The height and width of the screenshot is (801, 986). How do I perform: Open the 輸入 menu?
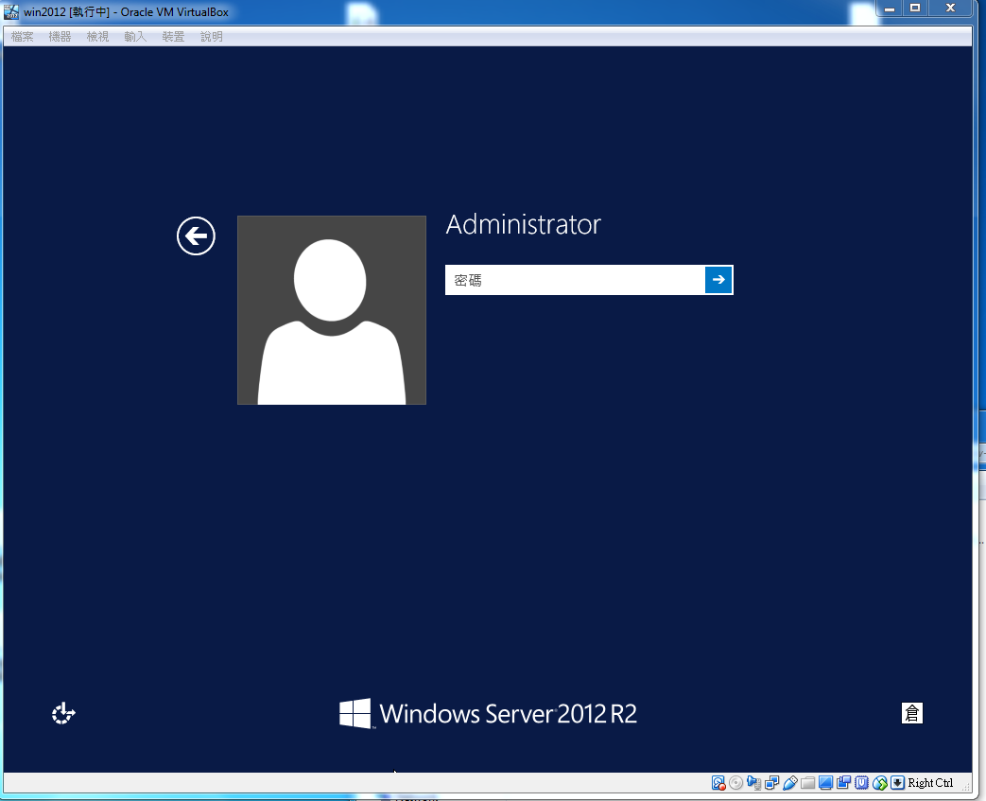click(135, 37)
